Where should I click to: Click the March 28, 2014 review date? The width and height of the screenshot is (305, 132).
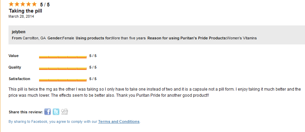21,17
